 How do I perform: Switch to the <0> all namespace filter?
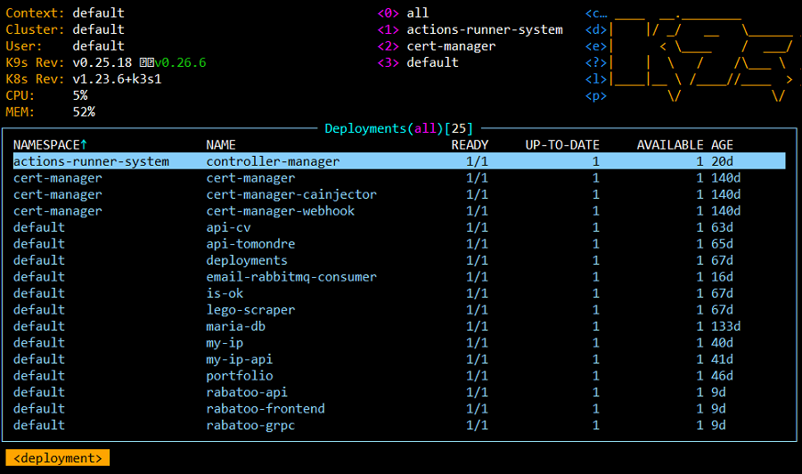(x=403, y=12)
